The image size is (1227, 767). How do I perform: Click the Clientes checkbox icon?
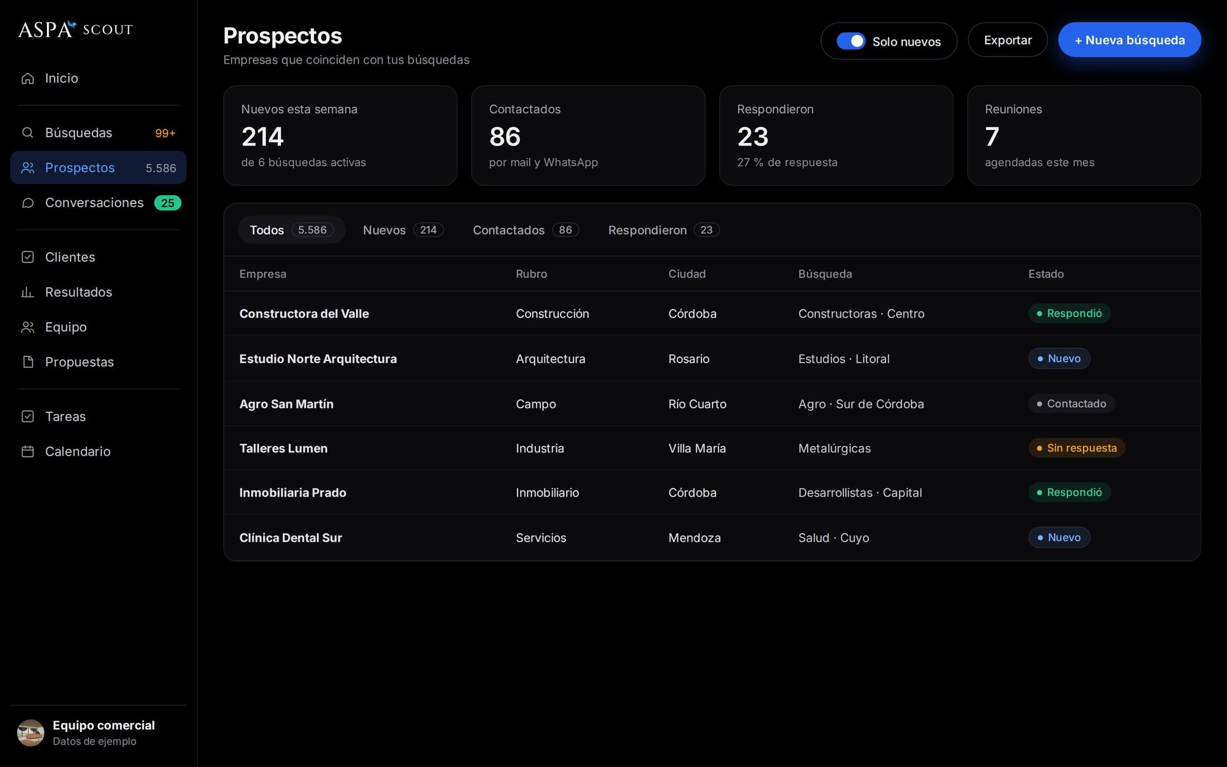click(27, 257)
